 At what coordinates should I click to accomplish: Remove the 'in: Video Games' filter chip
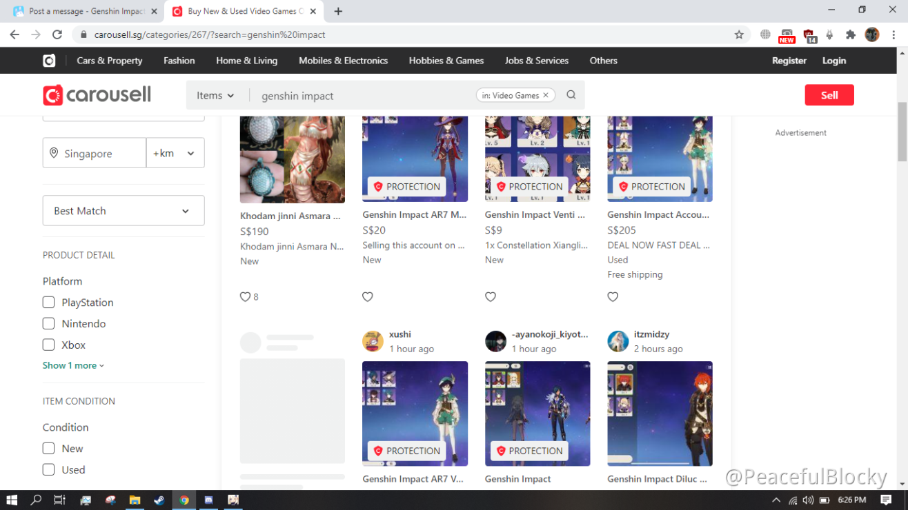(x=546, y=95)
